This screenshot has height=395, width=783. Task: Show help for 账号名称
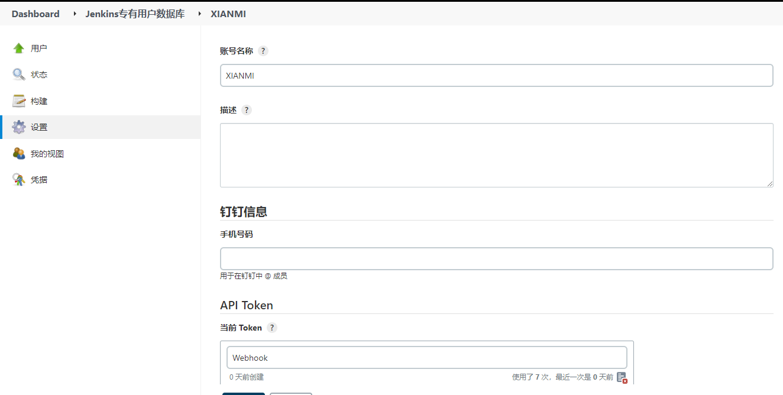click(263, 51)
